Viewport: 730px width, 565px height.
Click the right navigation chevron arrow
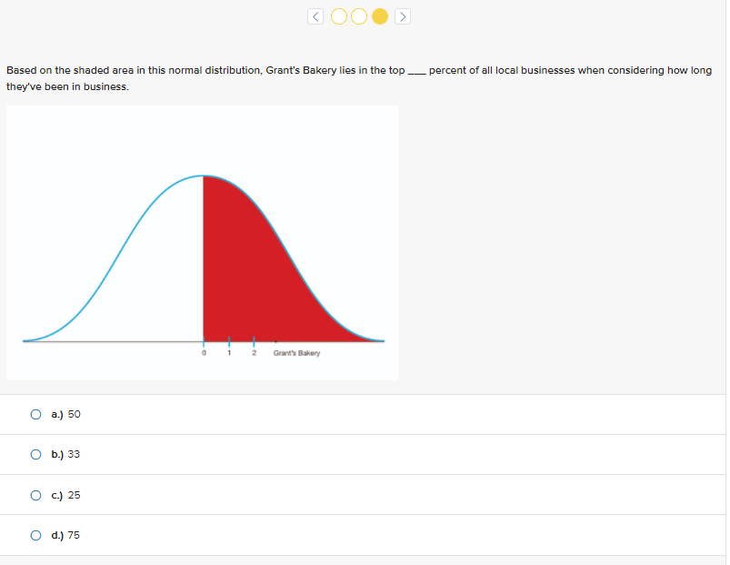click(x=403, y=15)
